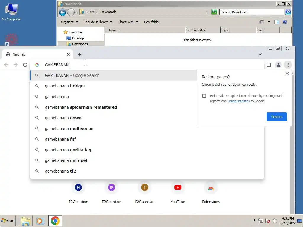Expand the VM1 breadcrumb arrow

(x=98, y=12)
